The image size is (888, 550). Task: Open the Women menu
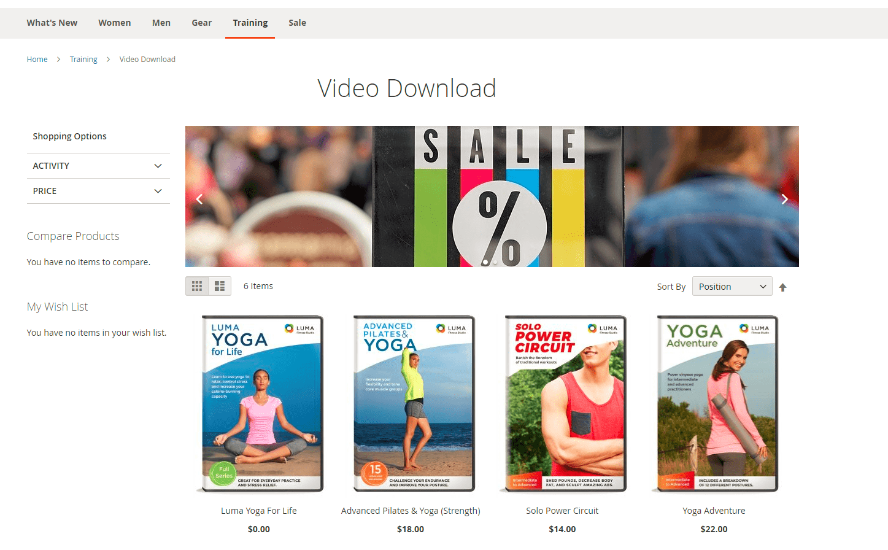[115, 23]
